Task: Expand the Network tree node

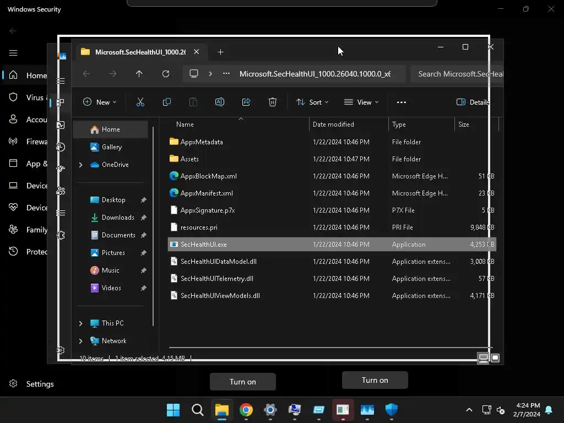Action: point(80,341)
